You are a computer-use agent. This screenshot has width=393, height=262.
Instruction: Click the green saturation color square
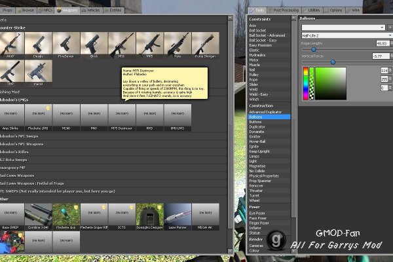point(331,83)
